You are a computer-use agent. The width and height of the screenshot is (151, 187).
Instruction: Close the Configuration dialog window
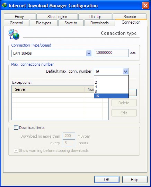145,5
